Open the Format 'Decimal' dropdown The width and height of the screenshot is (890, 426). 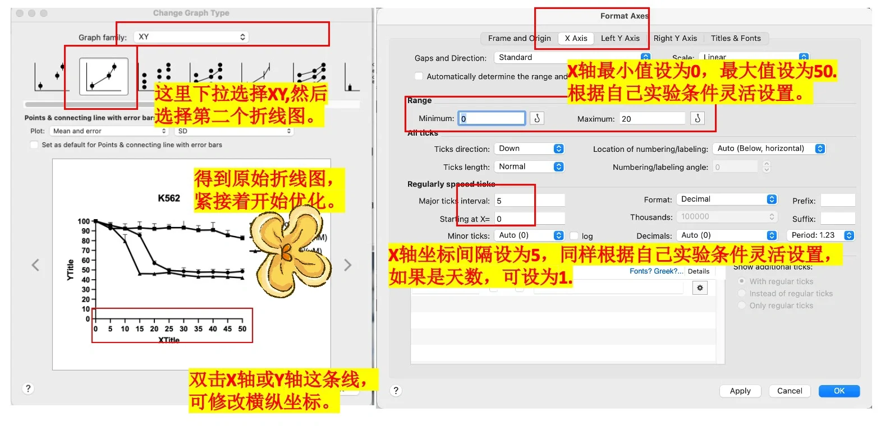point(727,200)
